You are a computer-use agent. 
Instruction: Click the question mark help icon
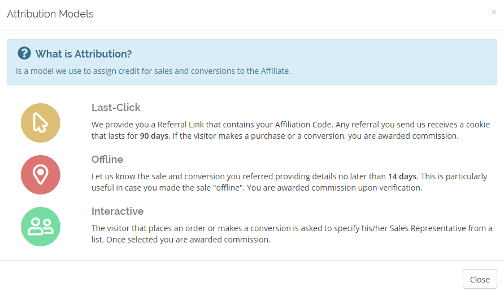pos(24,53)
